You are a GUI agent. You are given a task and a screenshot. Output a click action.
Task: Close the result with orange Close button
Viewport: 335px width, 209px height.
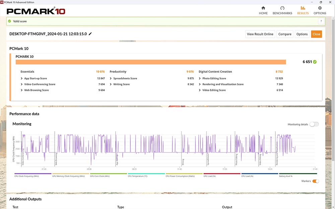(x=317, y=34)
